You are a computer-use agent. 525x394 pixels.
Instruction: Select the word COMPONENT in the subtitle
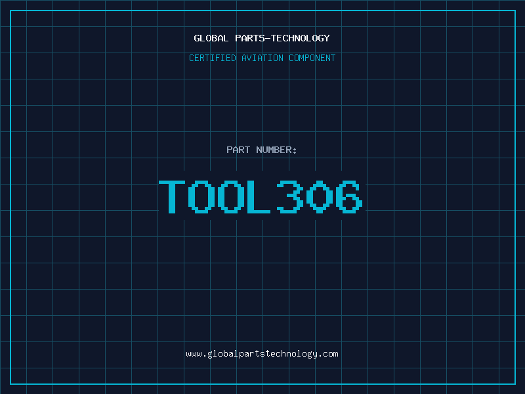point(312,58)
